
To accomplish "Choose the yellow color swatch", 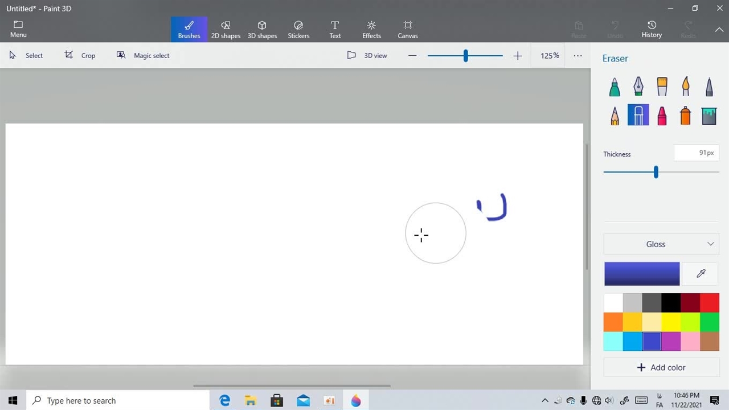I will (x=671, y=322).
